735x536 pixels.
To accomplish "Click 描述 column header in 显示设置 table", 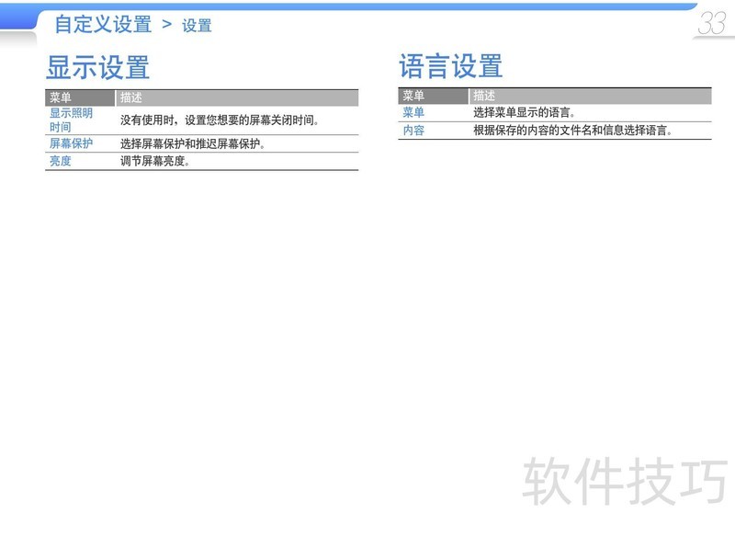I will pyautogui.click(x=131, y=97).
